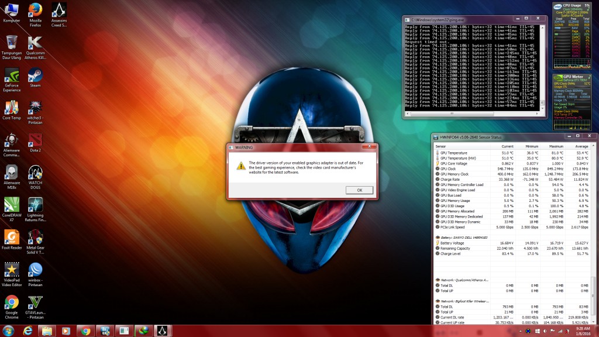Select the Assassins Creed S... desktop shortcut
The width and height of the screenshot is (599, 337).
point(59,15)
